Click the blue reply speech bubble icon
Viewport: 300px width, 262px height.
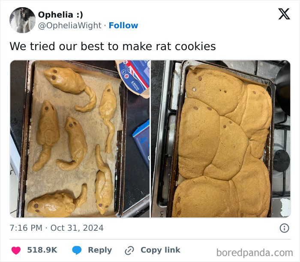click(x=77, y=250)
